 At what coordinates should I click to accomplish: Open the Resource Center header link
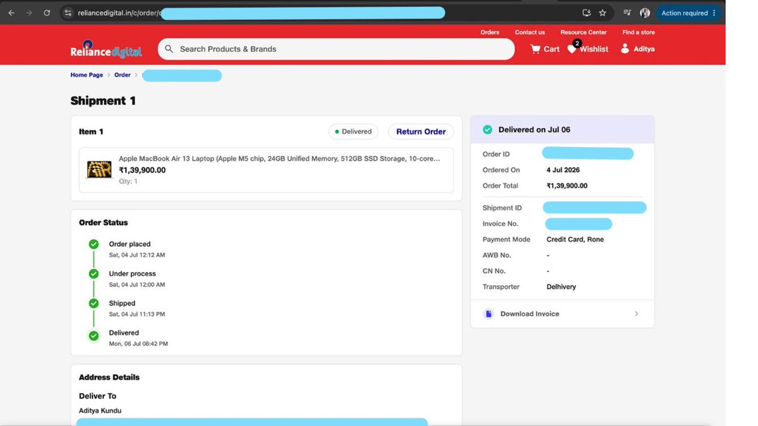click(x=584, y=32)
